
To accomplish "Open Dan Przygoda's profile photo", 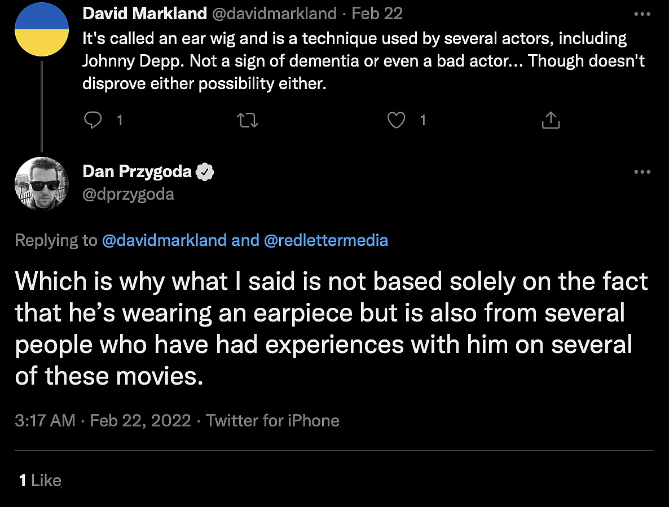I will pyautogui.click(x=41, y=183).
